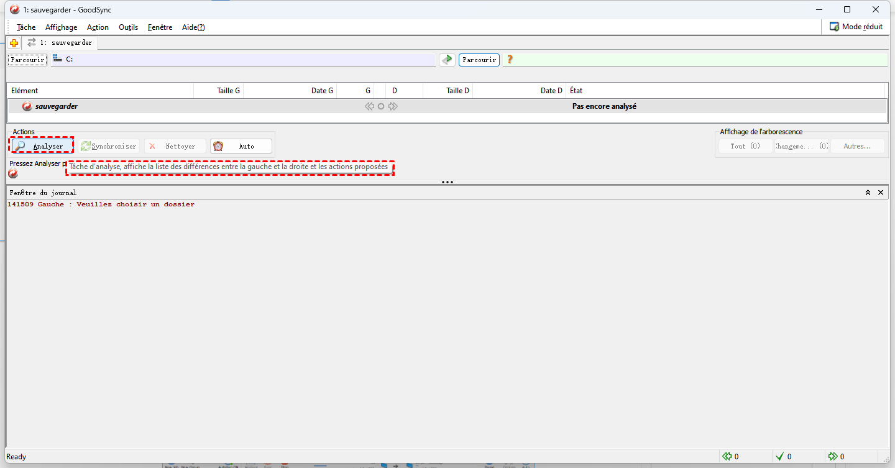
Task: Sort by the Elément column header
Action: click(x=100, y=91)
